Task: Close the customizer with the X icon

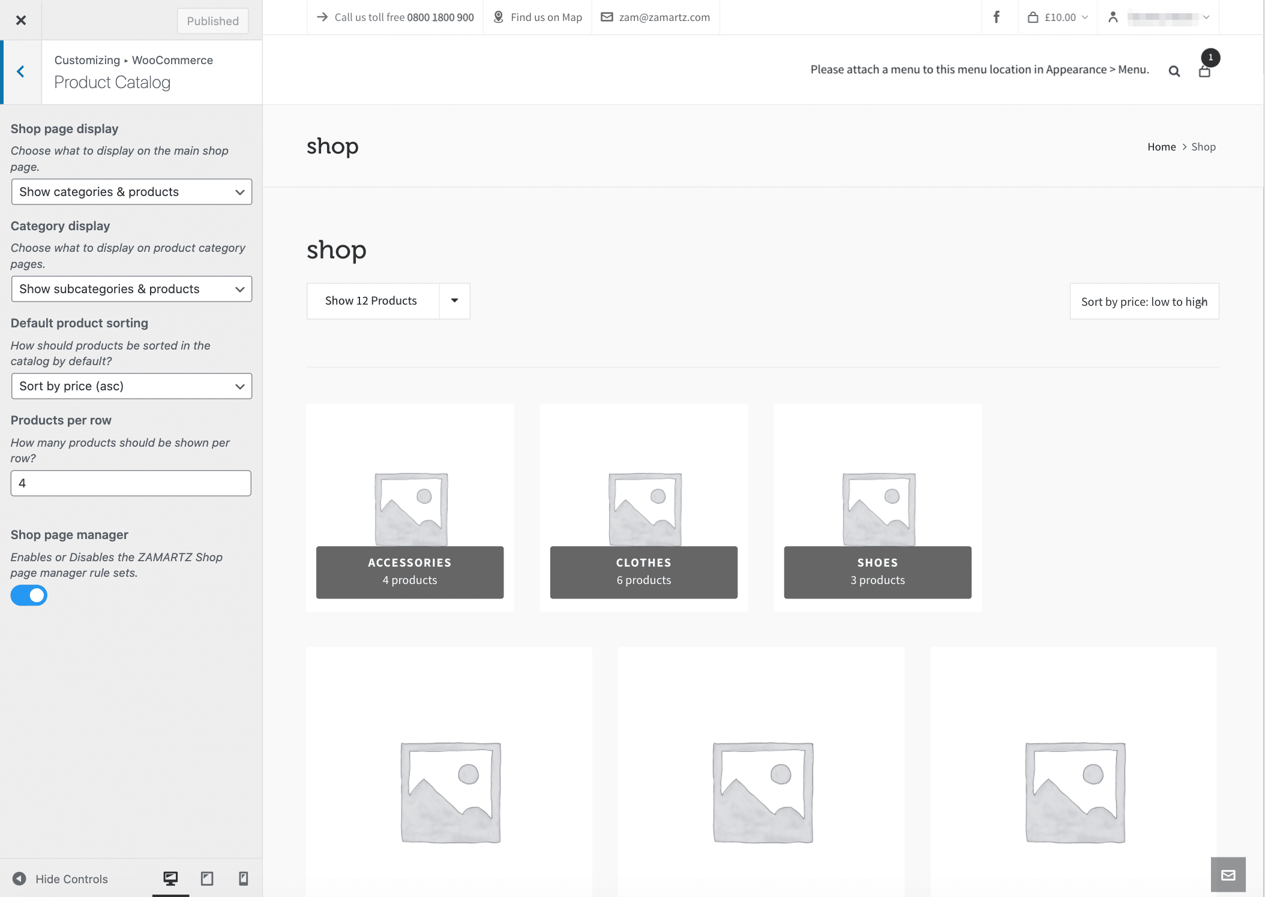Action: [21, 20]
